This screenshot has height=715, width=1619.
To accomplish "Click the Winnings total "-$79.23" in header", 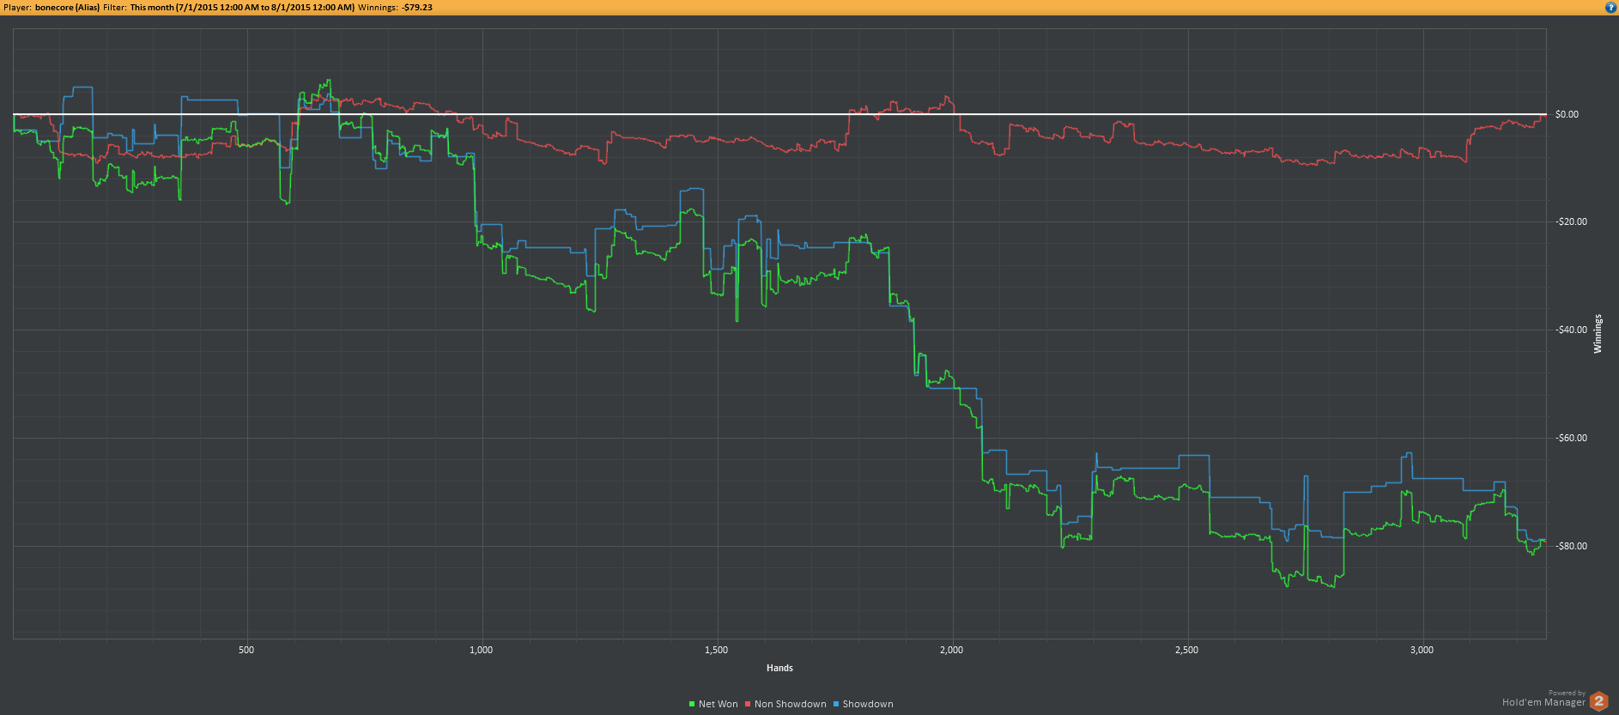I will click(x=417, y=8).
